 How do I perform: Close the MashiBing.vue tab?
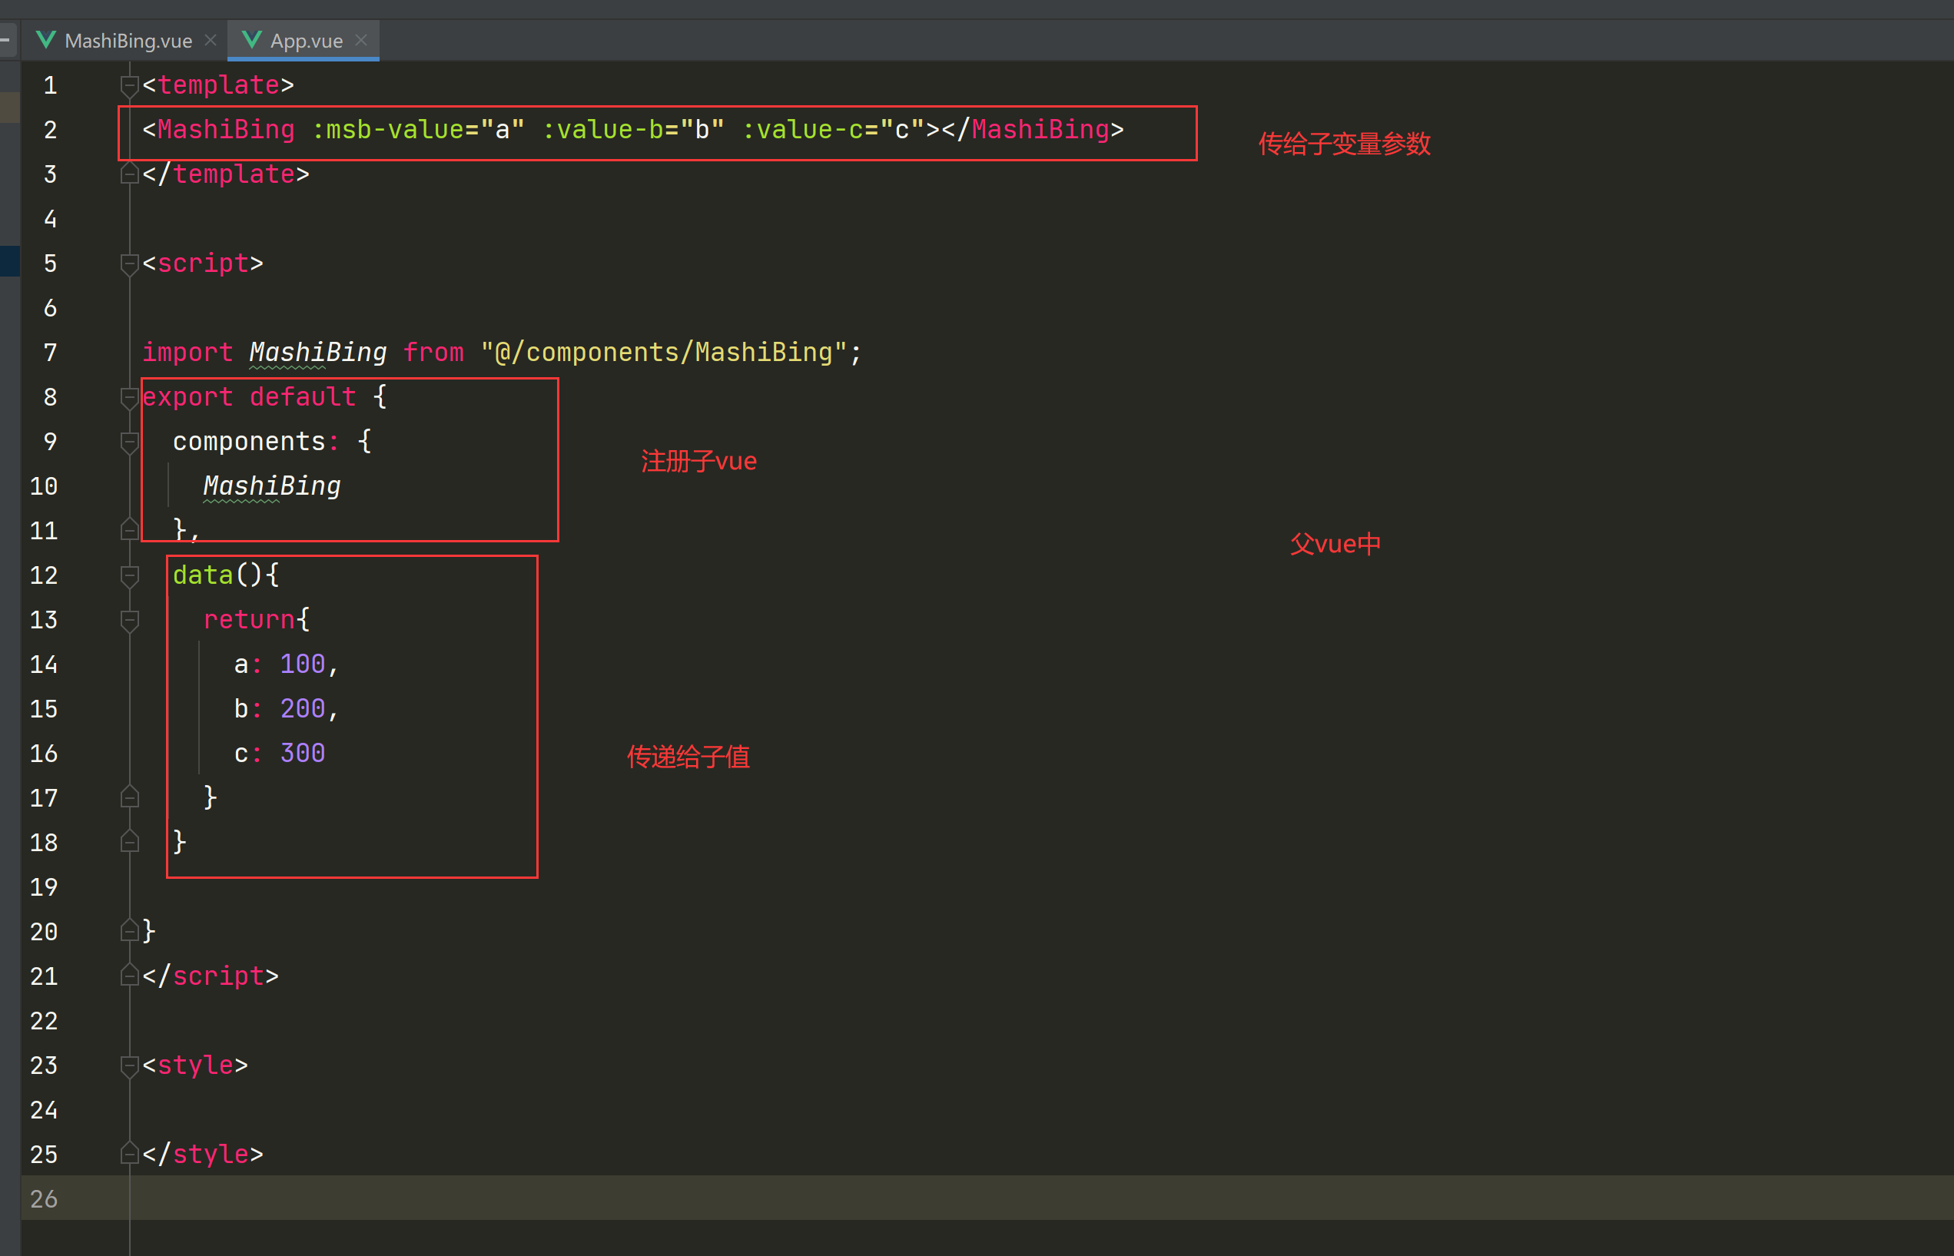point(211,40)
